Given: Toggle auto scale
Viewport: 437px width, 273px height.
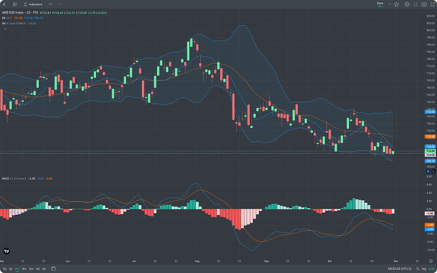Looking at the screenshot, I should coord(431,269).
